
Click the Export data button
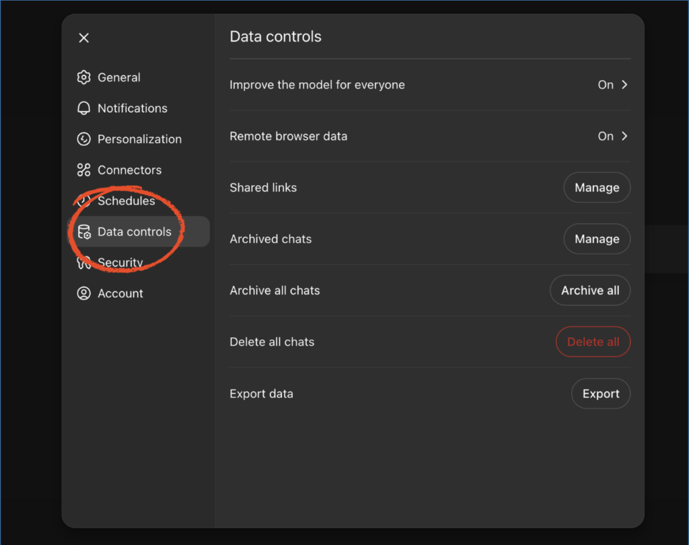(600, 394)
